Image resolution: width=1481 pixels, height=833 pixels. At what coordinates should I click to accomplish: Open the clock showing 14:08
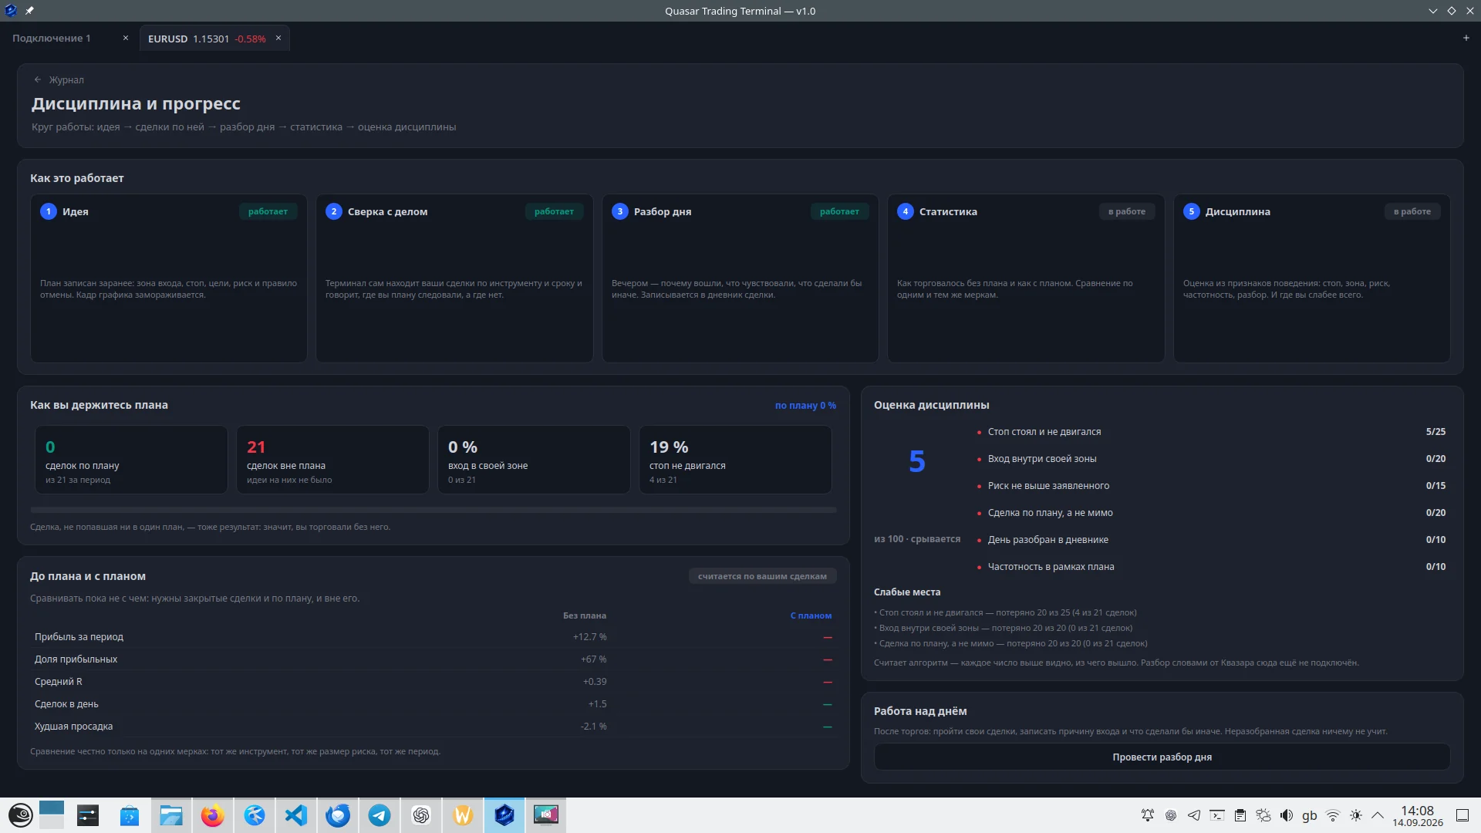1418,816
